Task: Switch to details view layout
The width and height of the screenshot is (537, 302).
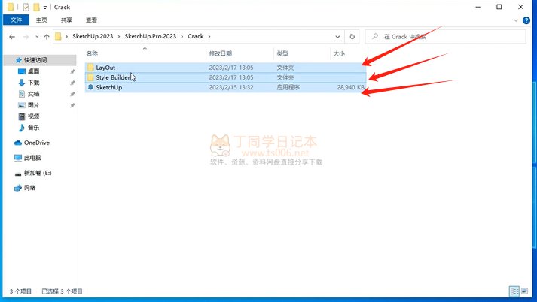Action: click(514, 291)
